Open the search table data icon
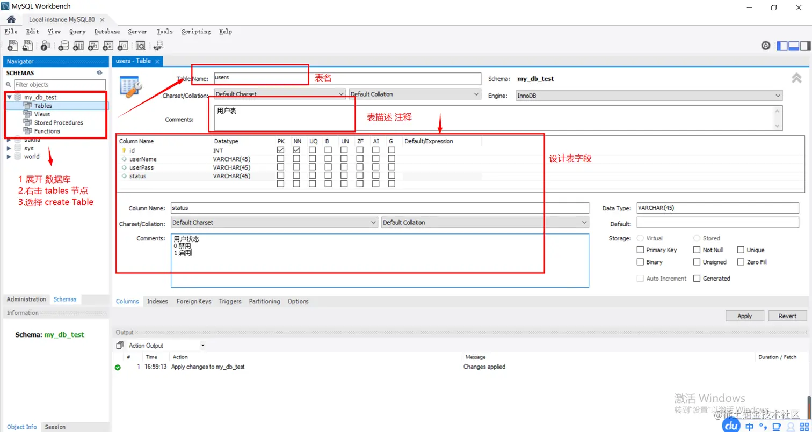Image resolution: width=812 pixels, height=432 pixels. pos(140,46)
